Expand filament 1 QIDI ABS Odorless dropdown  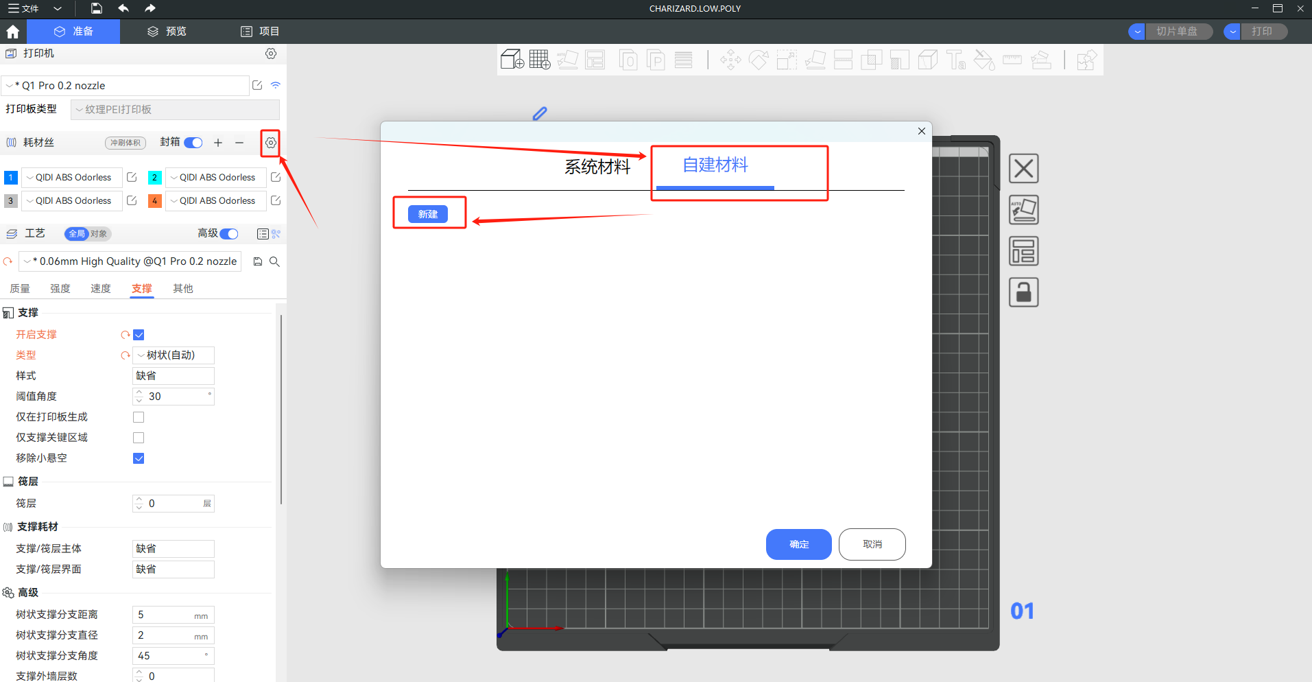71,178
